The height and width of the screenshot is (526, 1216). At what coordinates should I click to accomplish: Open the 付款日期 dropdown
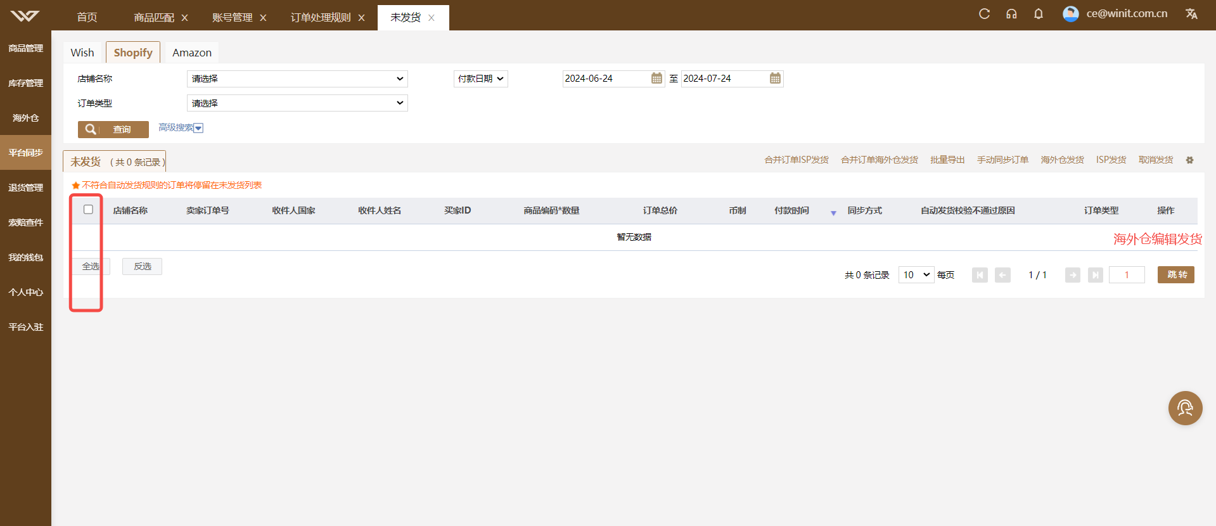point(480,79)
